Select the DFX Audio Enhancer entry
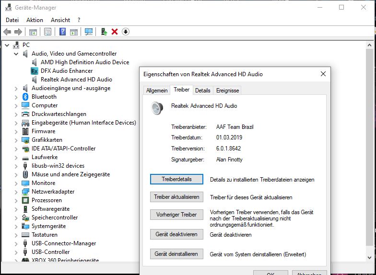376x275 pixels. point(67,71)
